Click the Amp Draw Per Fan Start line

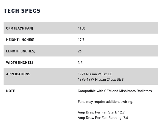coord(101,112)
